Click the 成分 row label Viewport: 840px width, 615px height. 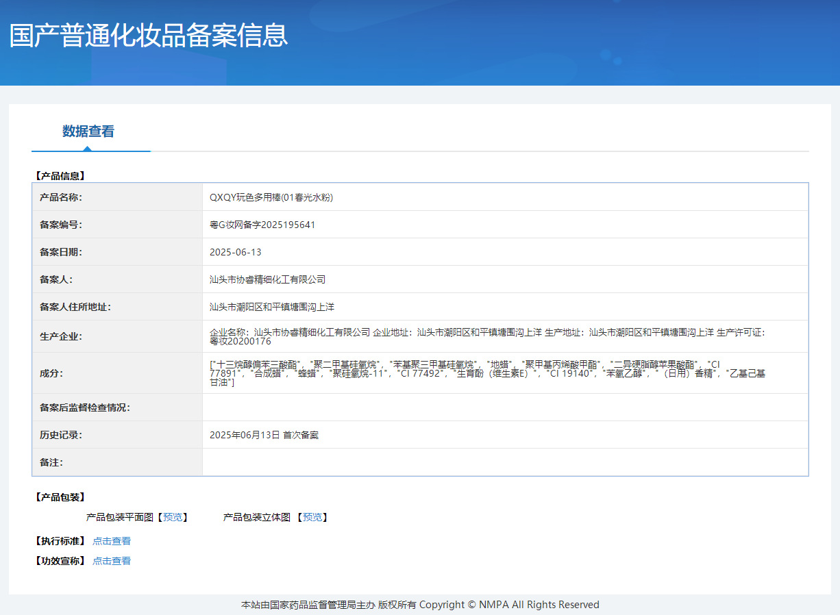51,373
